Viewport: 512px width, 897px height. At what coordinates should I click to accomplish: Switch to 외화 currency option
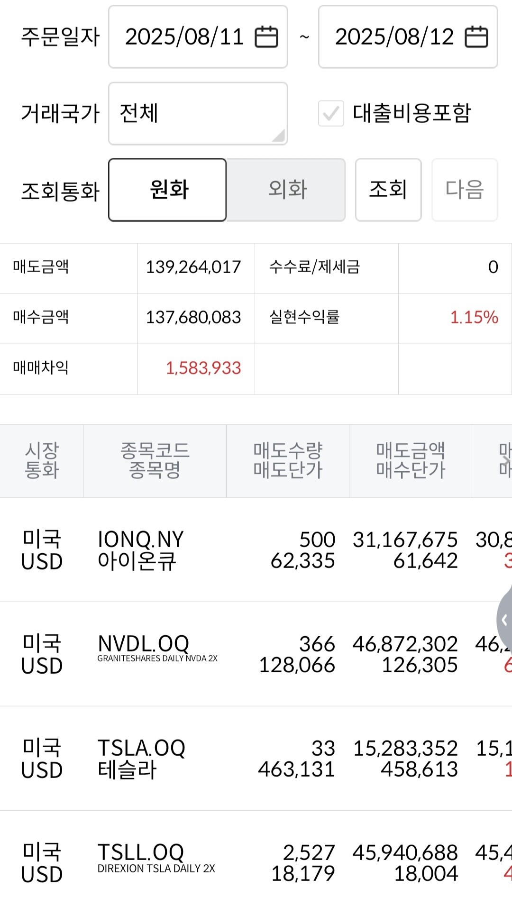(x=286, y=190)
